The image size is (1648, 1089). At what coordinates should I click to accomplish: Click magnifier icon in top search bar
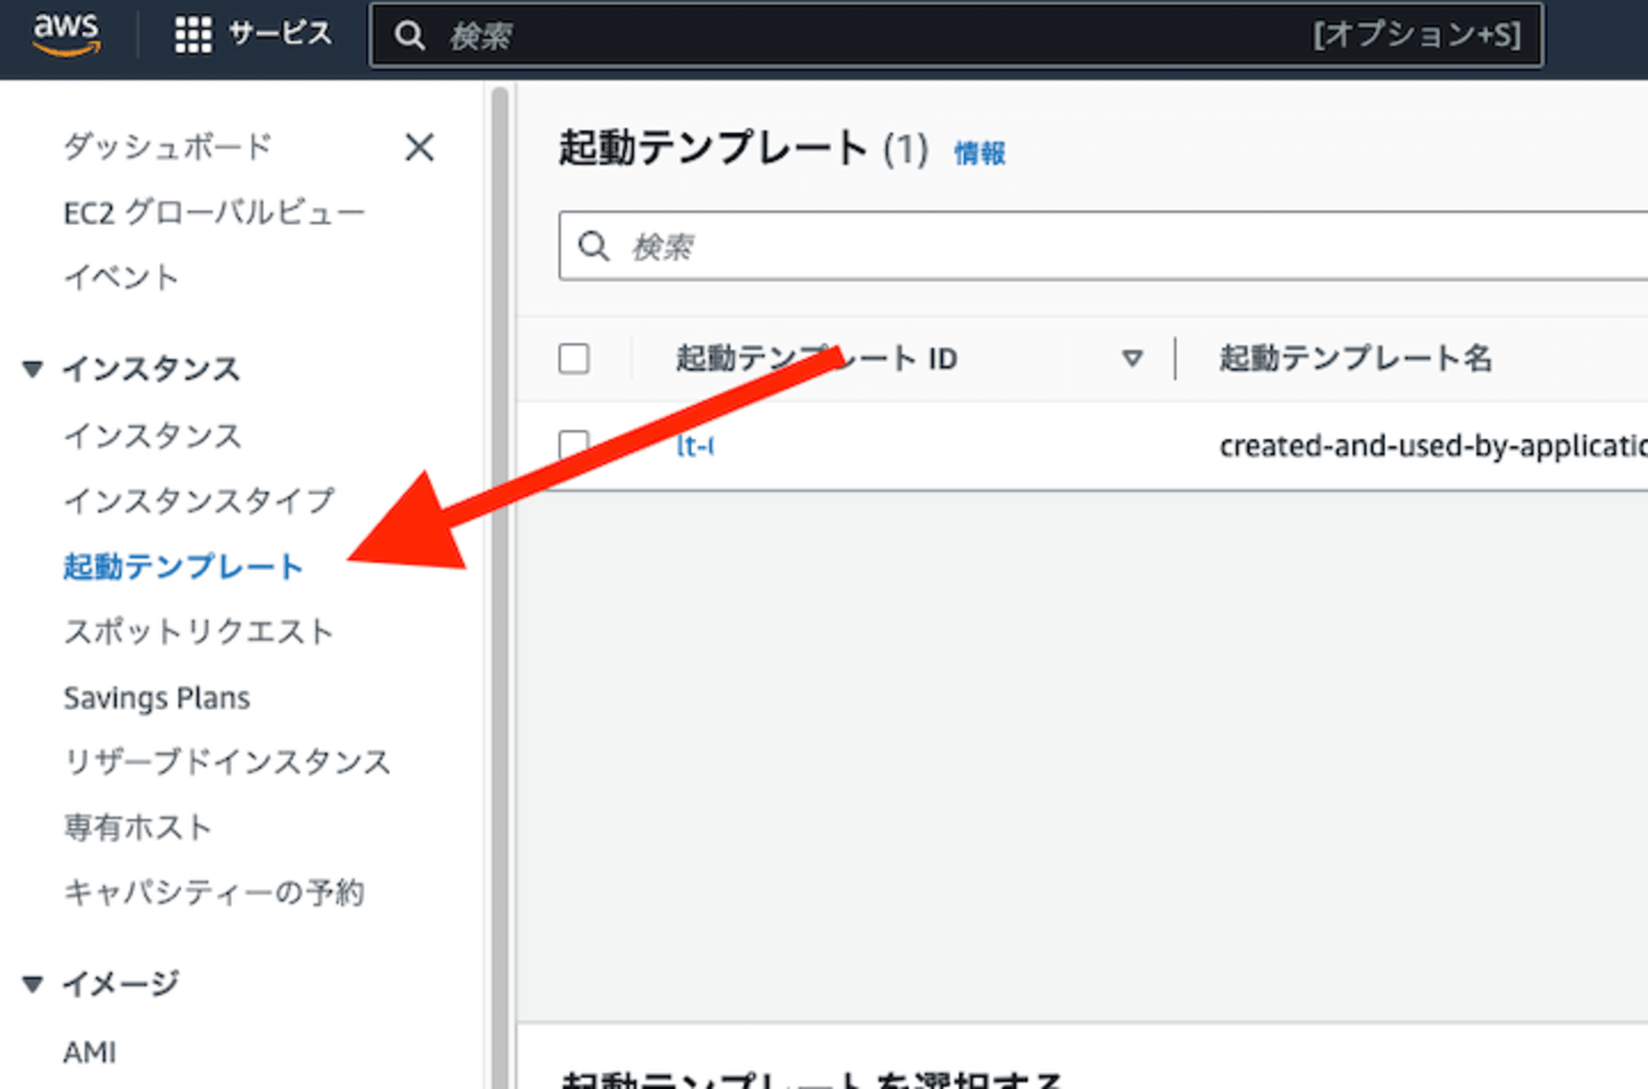click(x=410, y=35)
